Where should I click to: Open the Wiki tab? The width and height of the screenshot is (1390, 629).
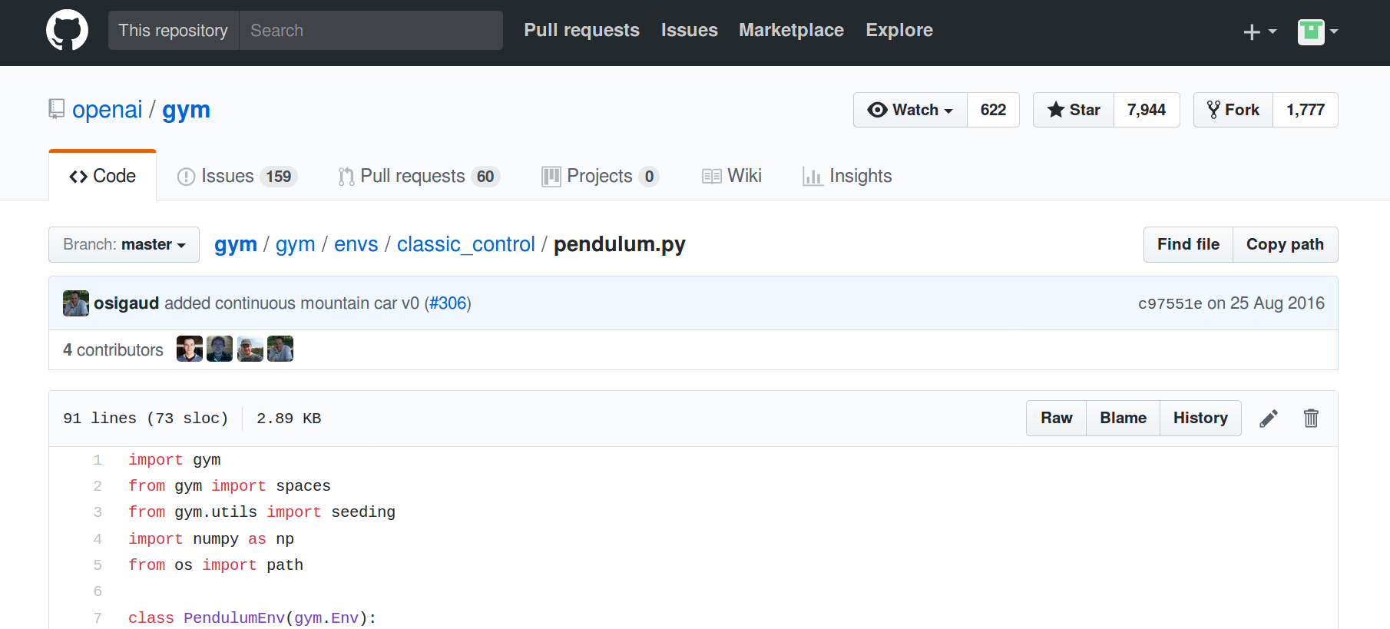click(732, 177)
